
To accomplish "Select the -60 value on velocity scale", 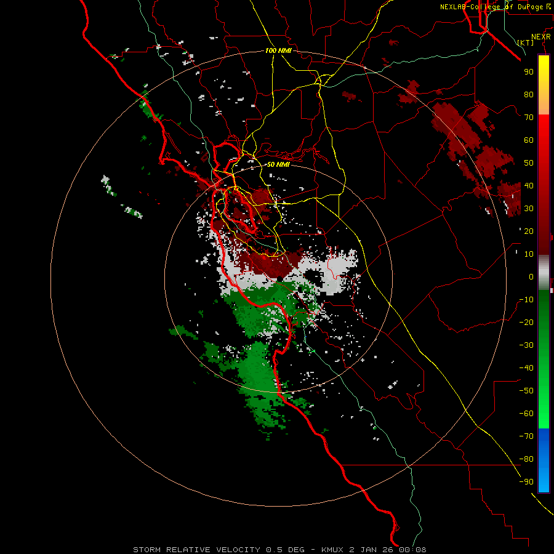I will coord(526,414).
